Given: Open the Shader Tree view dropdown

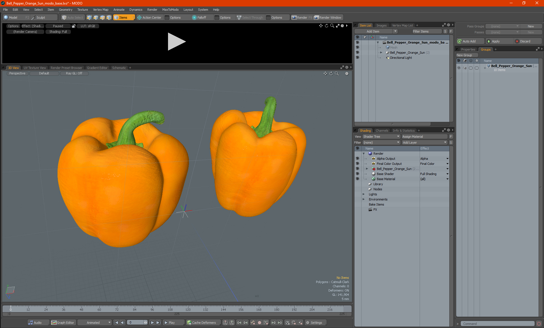Looking at the screenshot, I should click(x=381, y=137).
